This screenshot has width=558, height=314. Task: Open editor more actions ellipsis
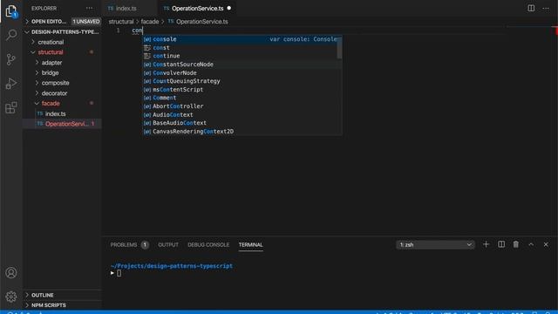546,8
